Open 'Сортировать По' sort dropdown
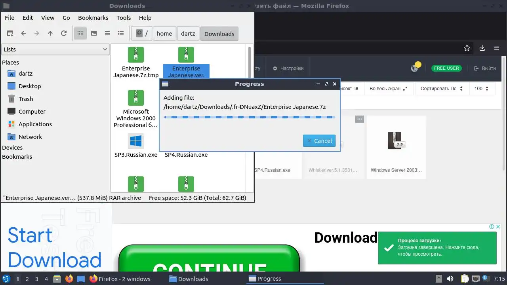This screenshot has height=285, width=507. 442,89
